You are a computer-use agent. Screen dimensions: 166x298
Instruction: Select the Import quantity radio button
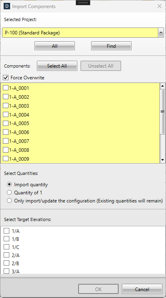click(x=9, y=184)
